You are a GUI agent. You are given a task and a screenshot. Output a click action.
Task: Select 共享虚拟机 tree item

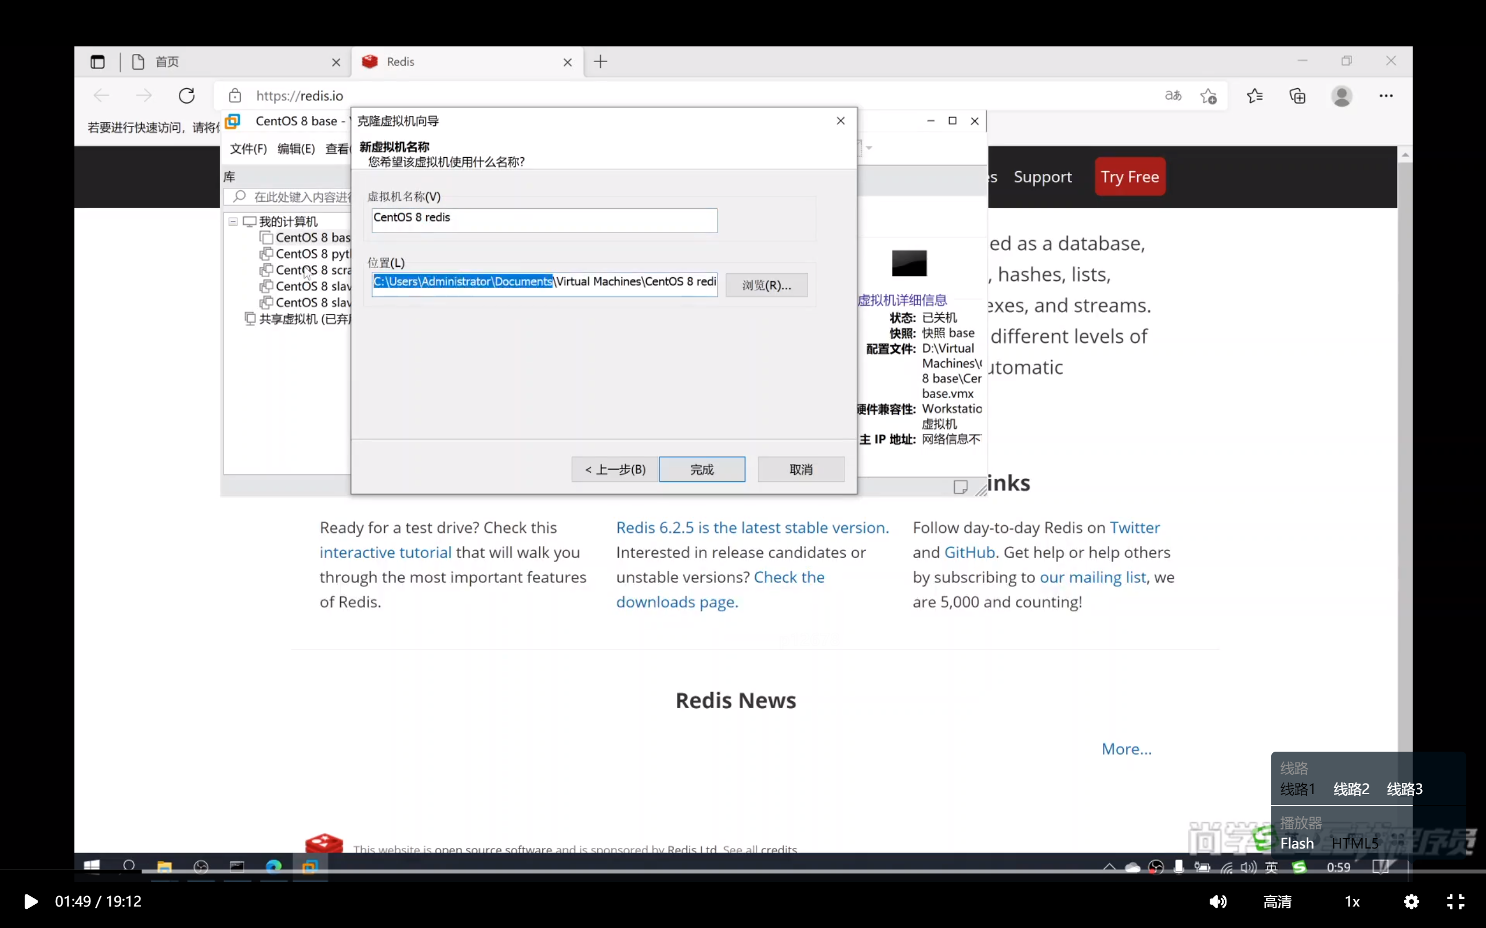point(298,319)
